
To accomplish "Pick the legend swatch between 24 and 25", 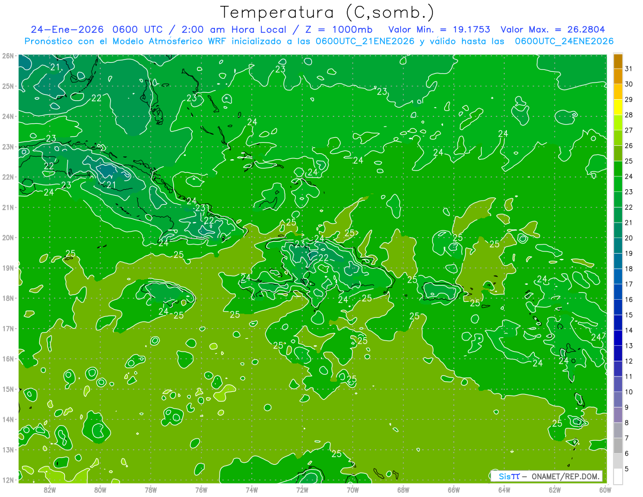I will [x=618, y=169].
